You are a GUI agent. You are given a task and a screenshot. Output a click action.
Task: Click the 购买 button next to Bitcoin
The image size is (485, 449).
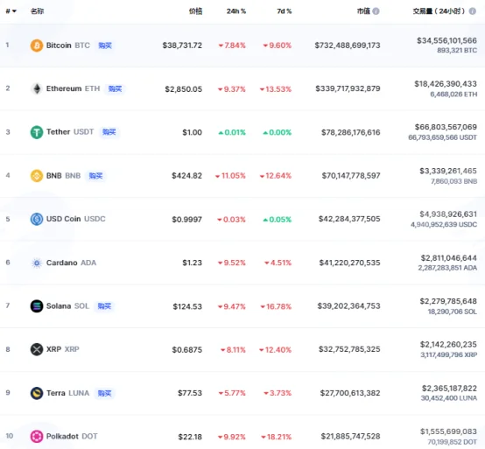click(x=105, y=46)
